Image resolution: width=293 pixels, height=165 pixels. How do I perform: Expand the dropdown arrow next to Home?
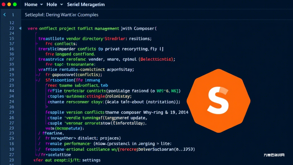point(41,5)
